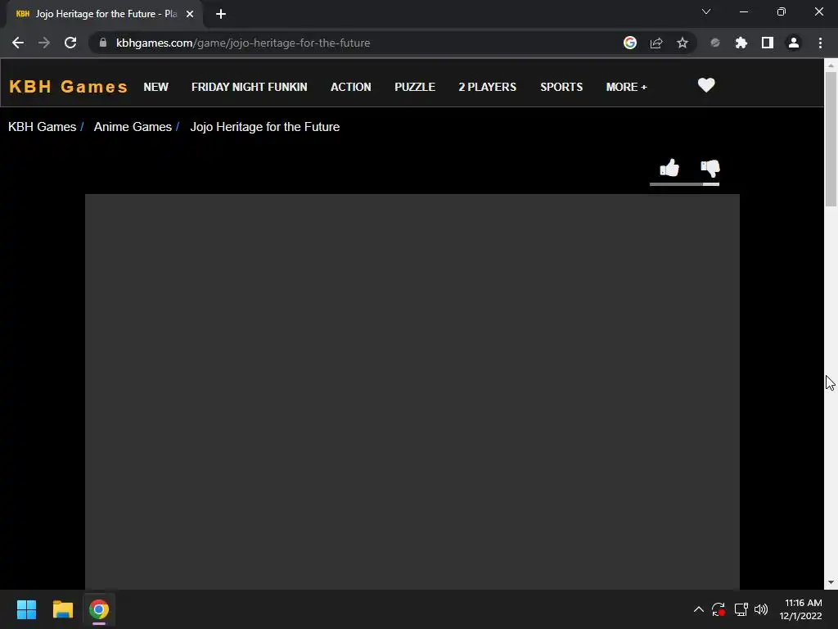This screenshot has height=629, width=838.
Task: Click the scrollbar up arrow
Action: (x=831, y=66)
